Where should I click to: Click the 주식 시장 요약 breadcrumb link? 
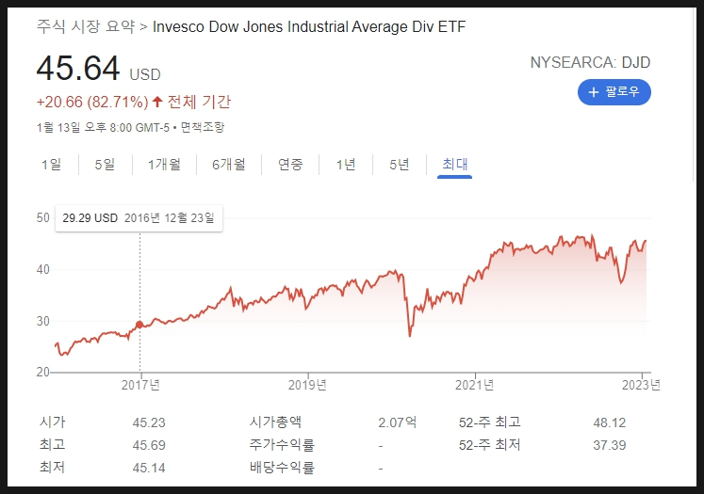(86, 26)
